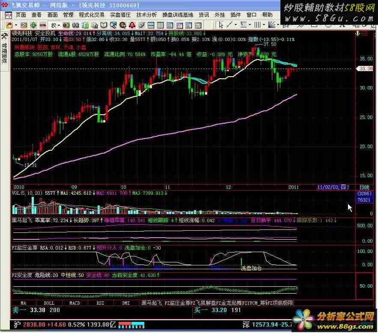Viewport: 378px width, 333px height.
Task: Click the magnifier search toolbar icon
Action: 113,25
